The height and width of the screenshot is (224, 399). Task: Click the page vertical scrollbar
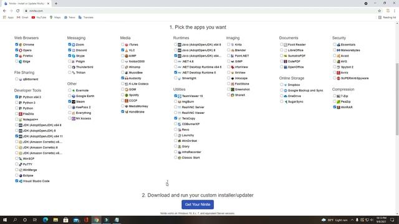(x=397, y=99)
